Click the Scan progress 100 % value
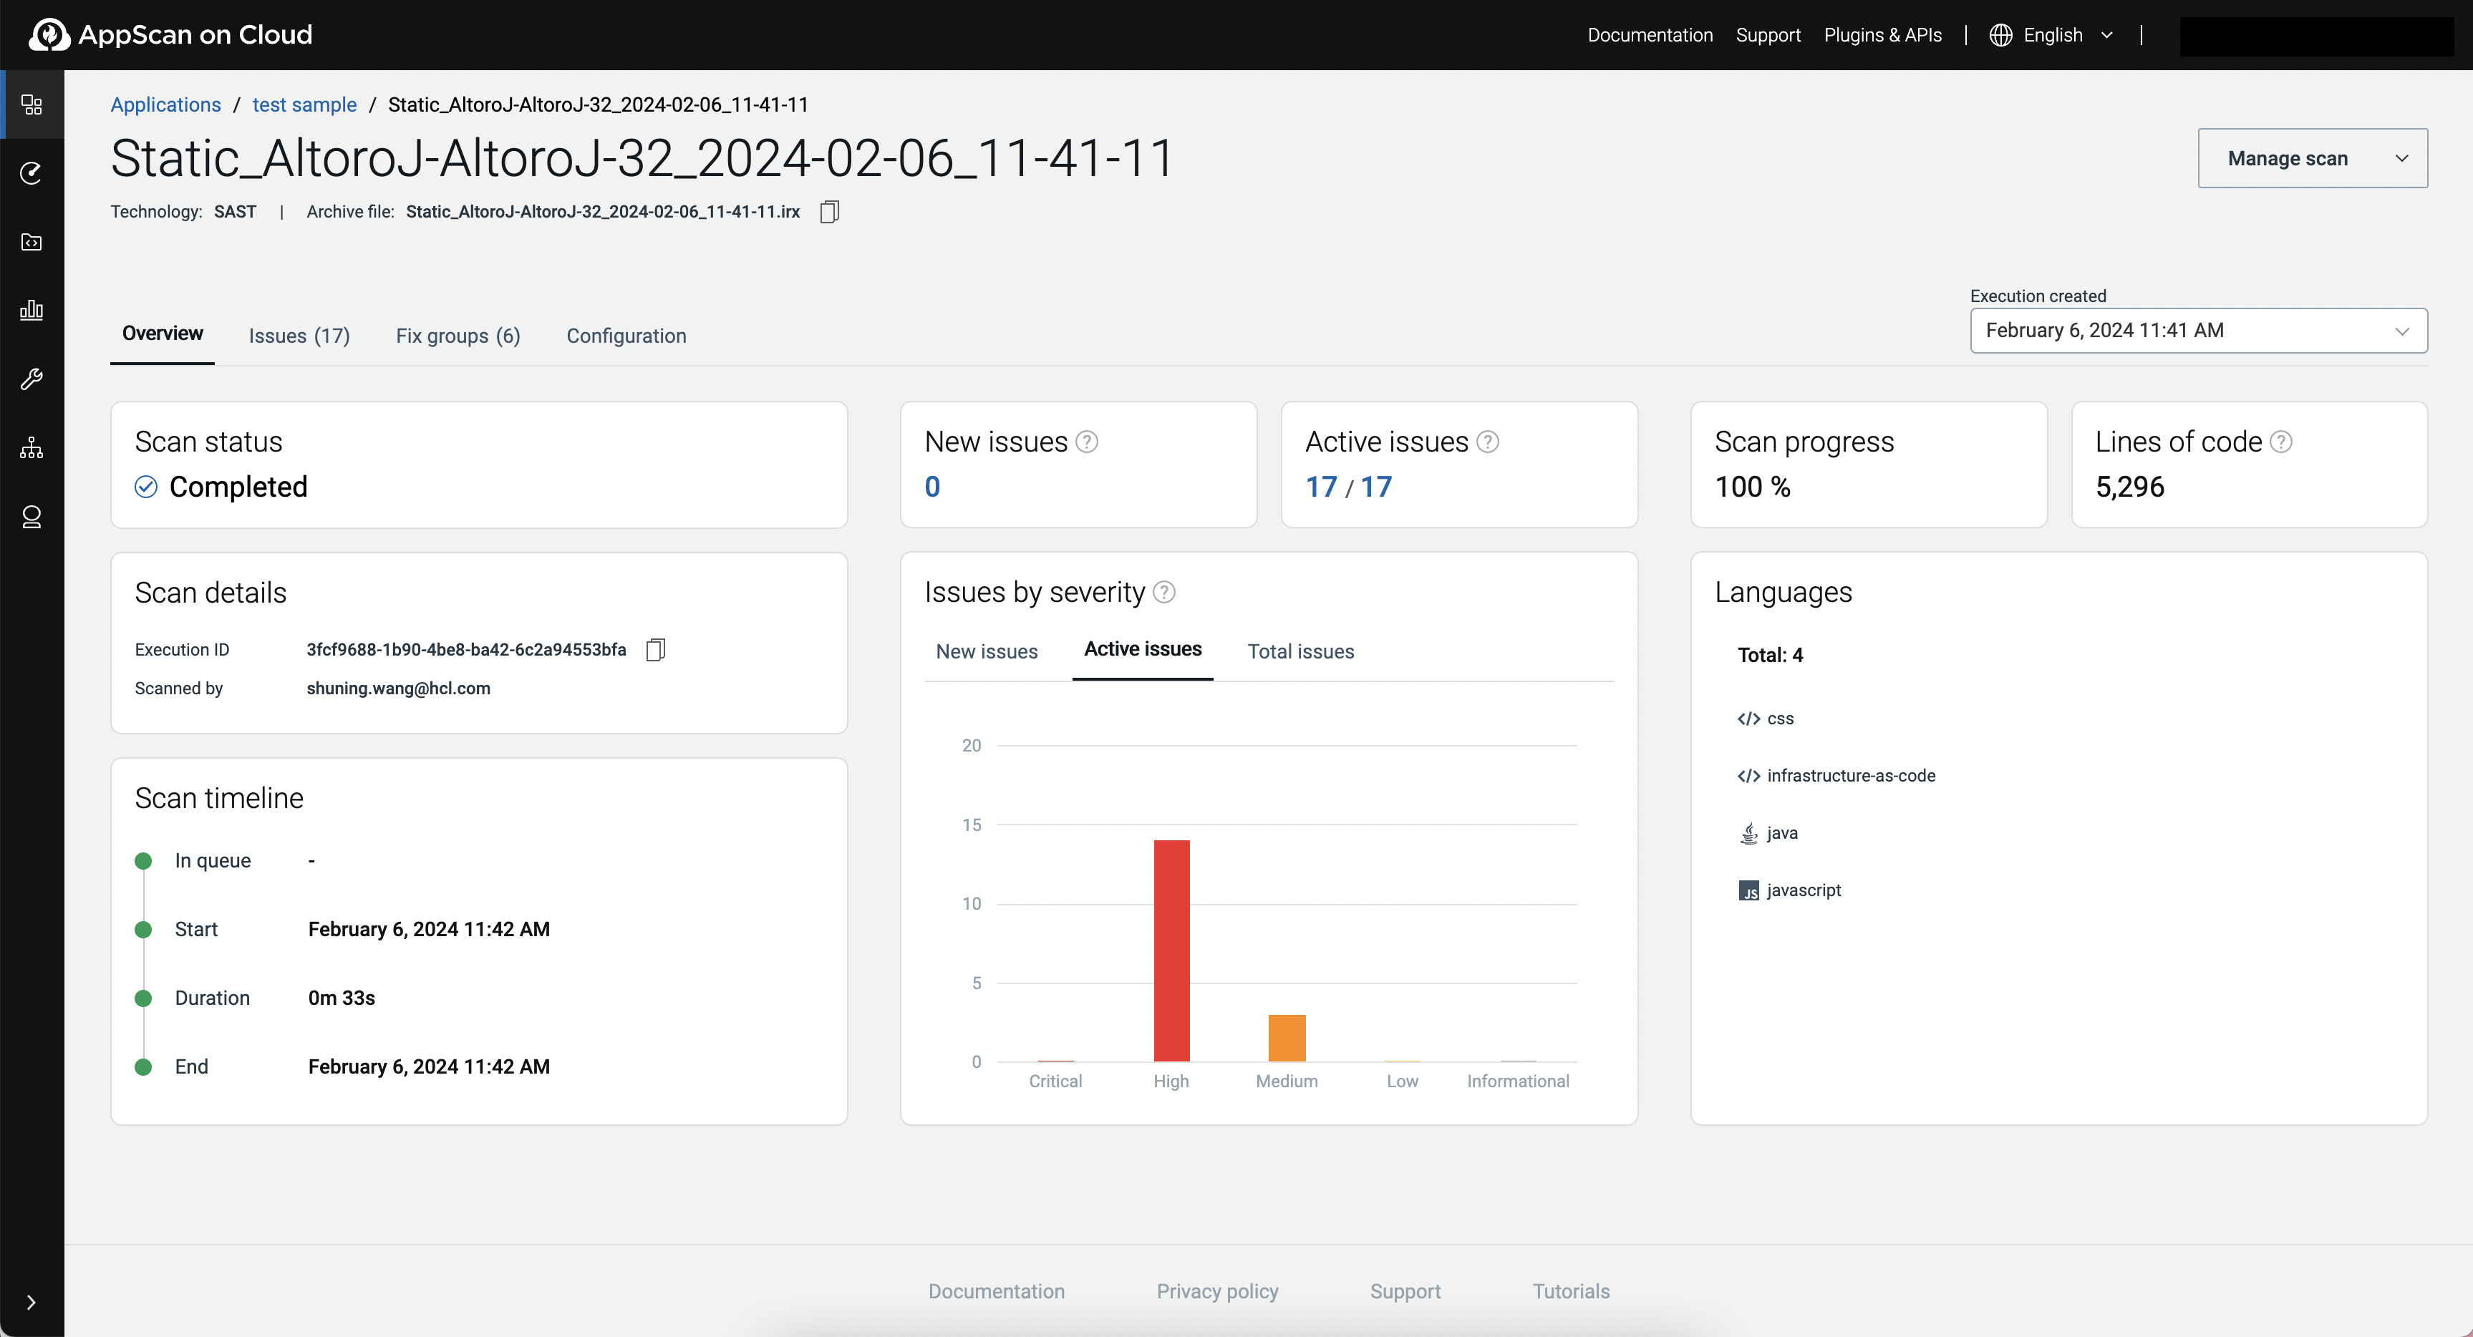 pyautogui.click(x=1752, y=487)
